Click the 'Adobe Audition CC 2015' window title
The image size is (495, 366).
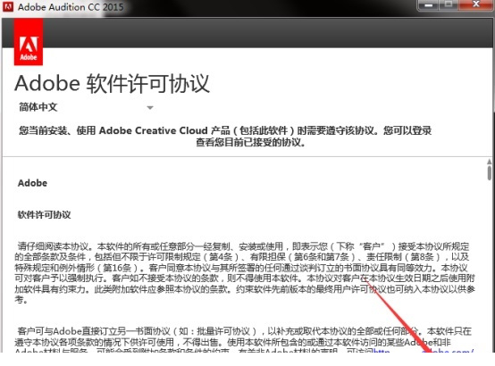pyautogui.click(x=71, y=7)
